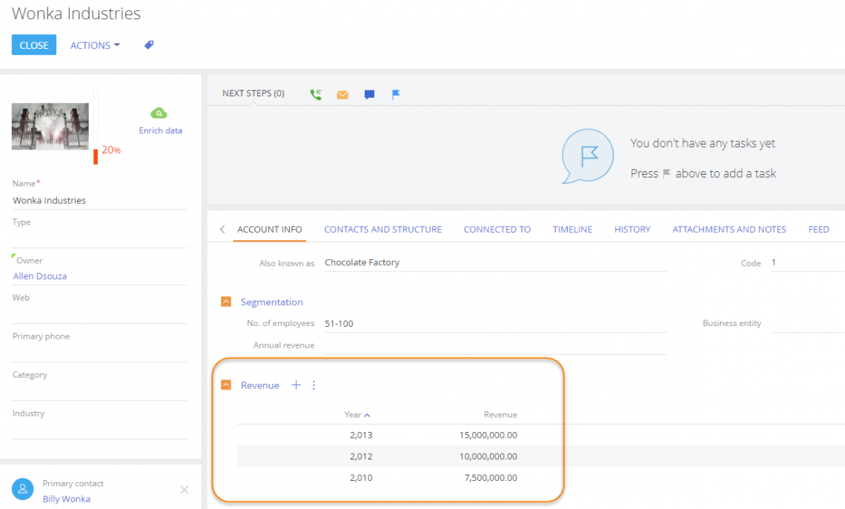This screenshot has height=509, width=845.
Task: Click into the Annual revenue field
Action: (495, 346)
